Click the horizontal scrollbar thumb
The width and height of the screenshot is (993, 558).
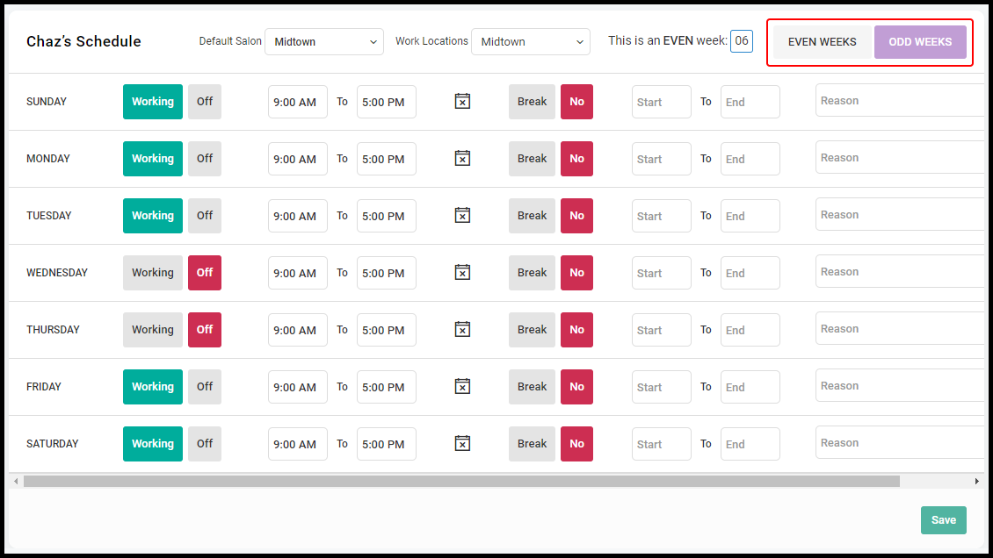click(461, 482)
